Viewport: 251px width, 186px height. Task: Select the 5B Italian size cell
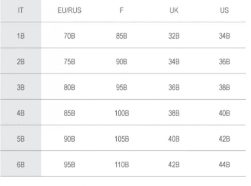point(21,139)
